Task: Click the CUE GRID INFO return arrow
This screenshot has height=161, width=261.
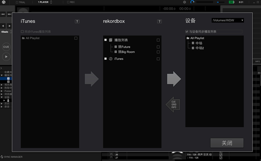Action: 173,104
